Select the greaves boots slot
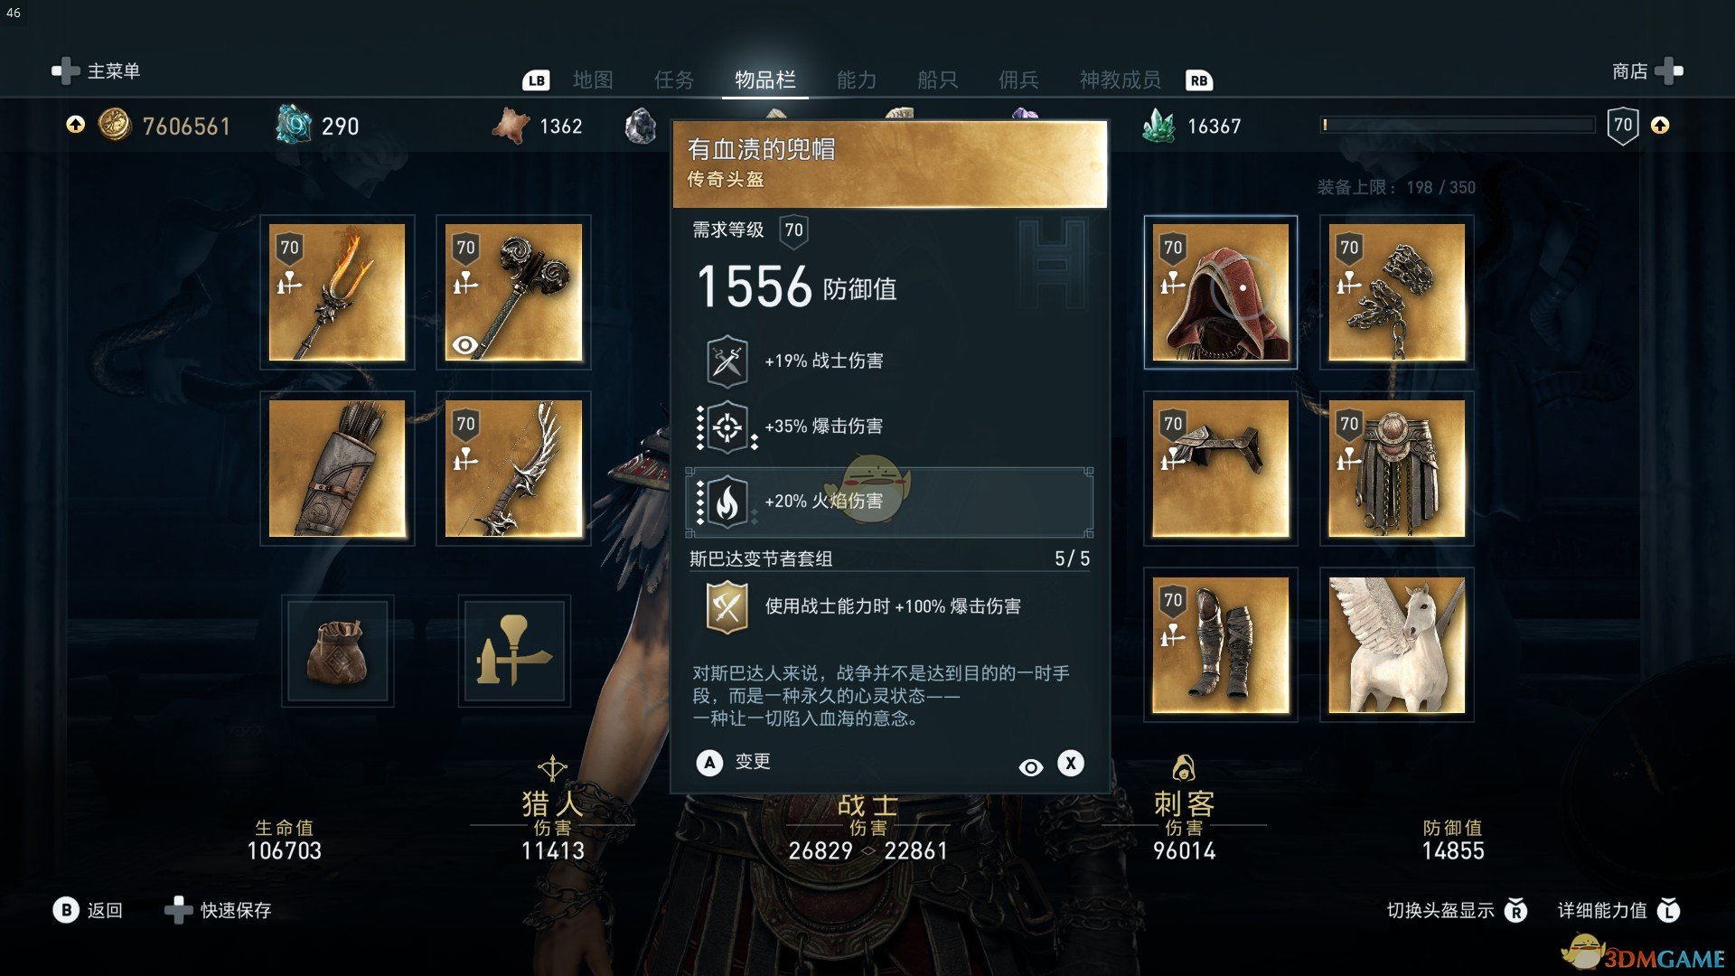Image resolution: width=1735 pixels, height=976 pixels. 1220,644
